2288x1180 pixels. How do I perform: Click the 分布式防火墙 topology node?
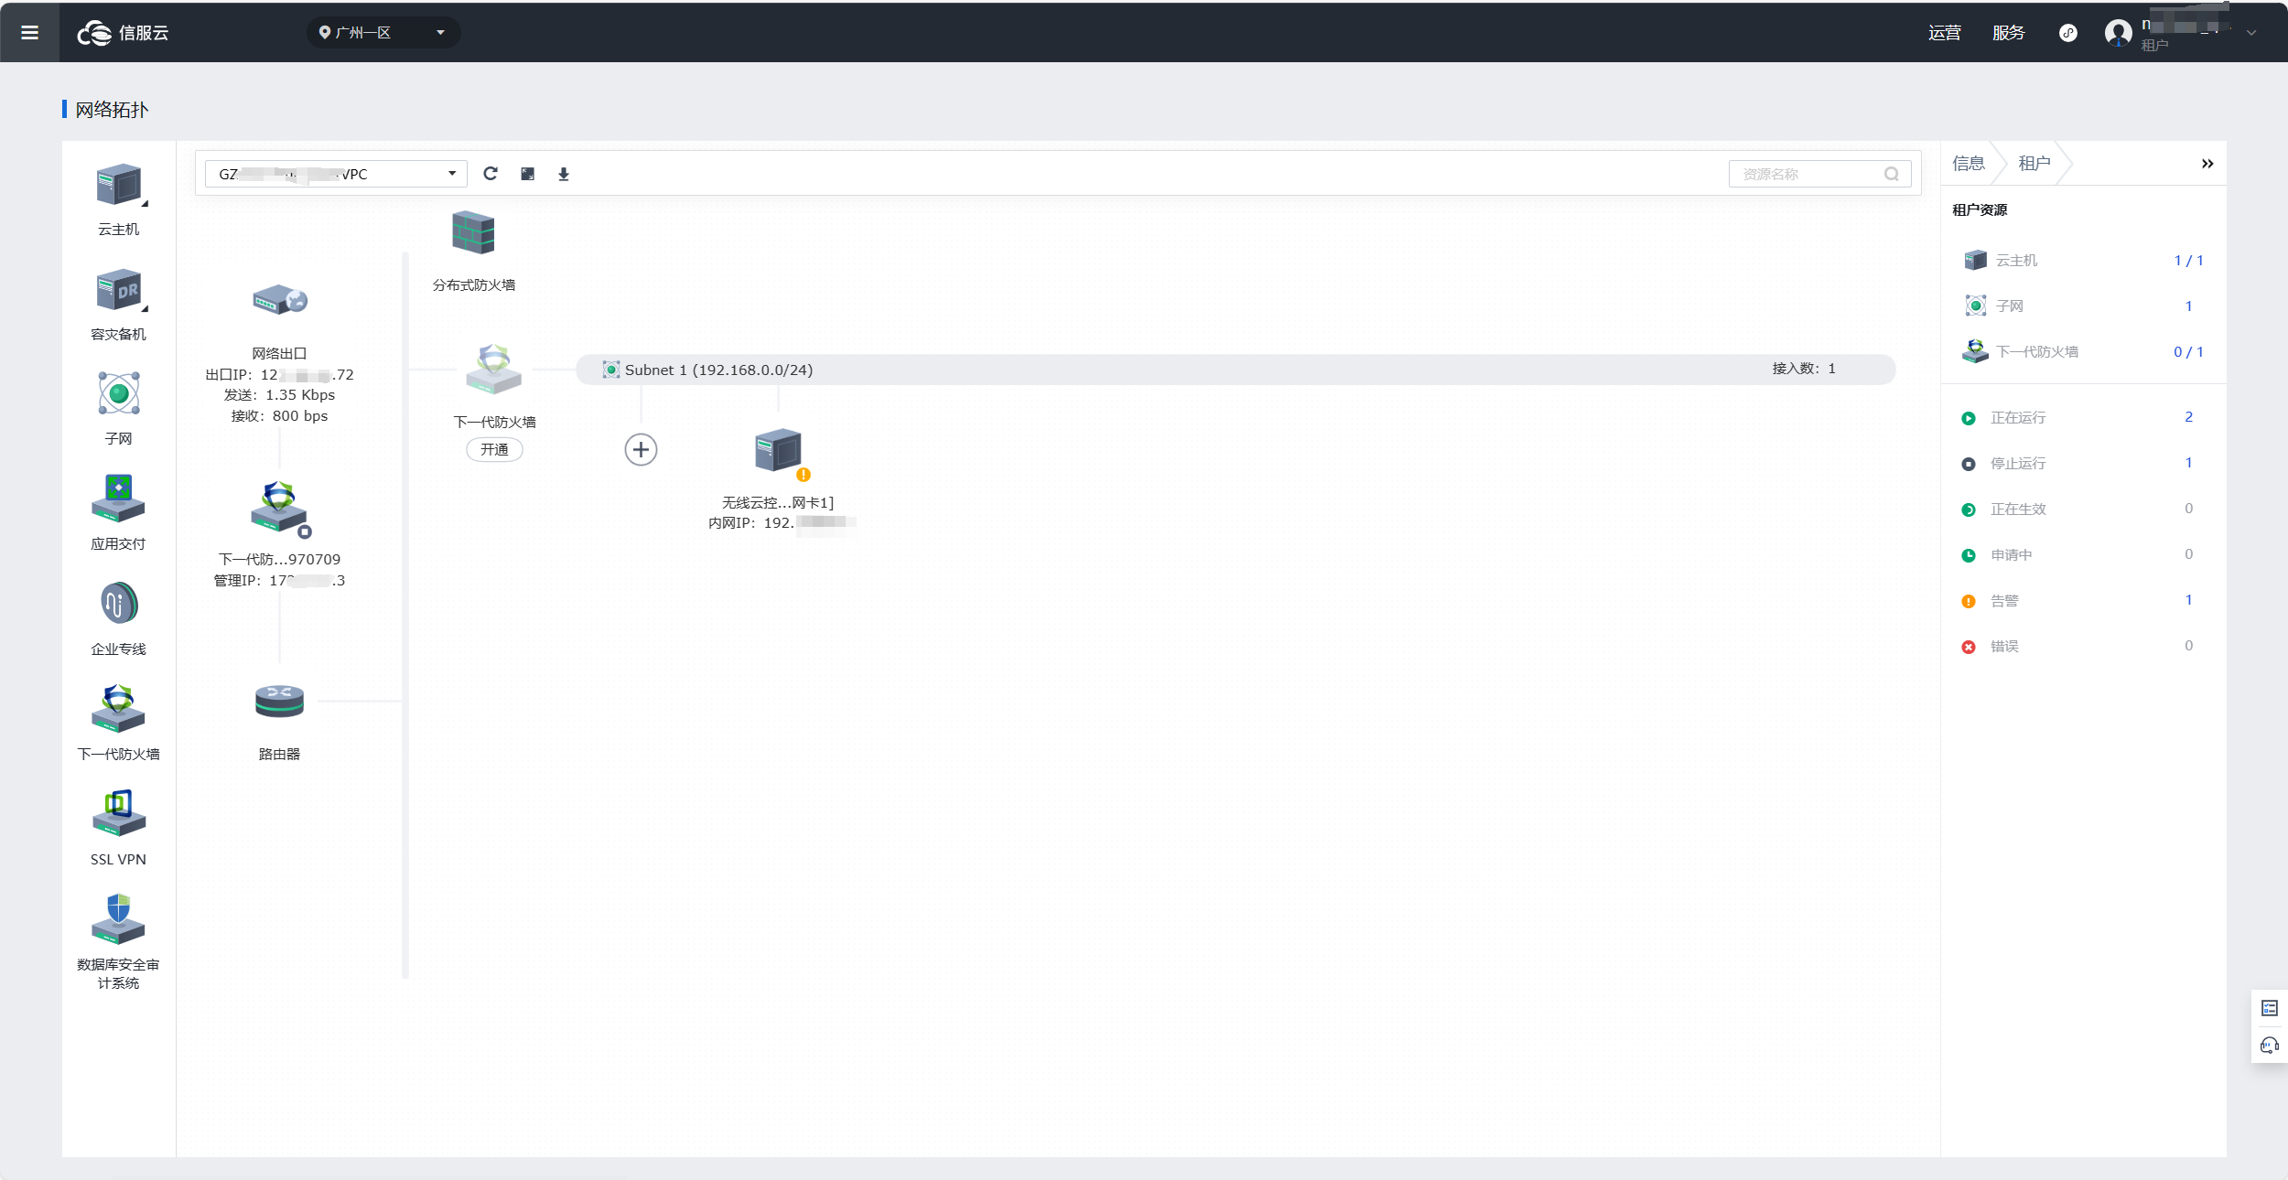[x=473, y=234]
